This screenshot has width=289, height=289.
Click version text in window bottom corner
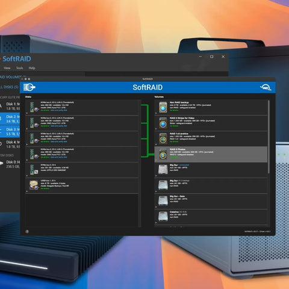[x=257, y=232]
